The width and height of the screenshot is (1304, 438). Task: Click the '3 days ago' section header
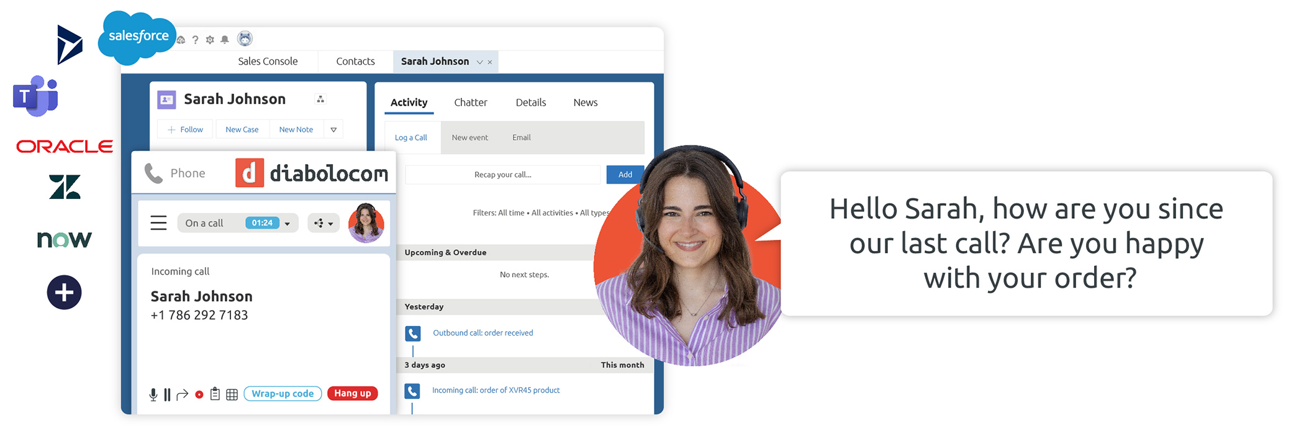coord(425,365)
